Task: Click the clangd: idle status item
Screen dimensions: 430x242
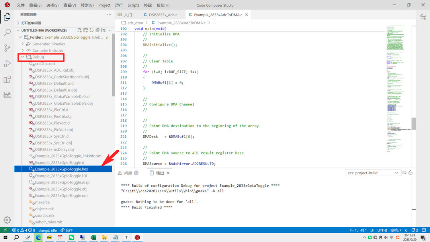Action: 48,230
